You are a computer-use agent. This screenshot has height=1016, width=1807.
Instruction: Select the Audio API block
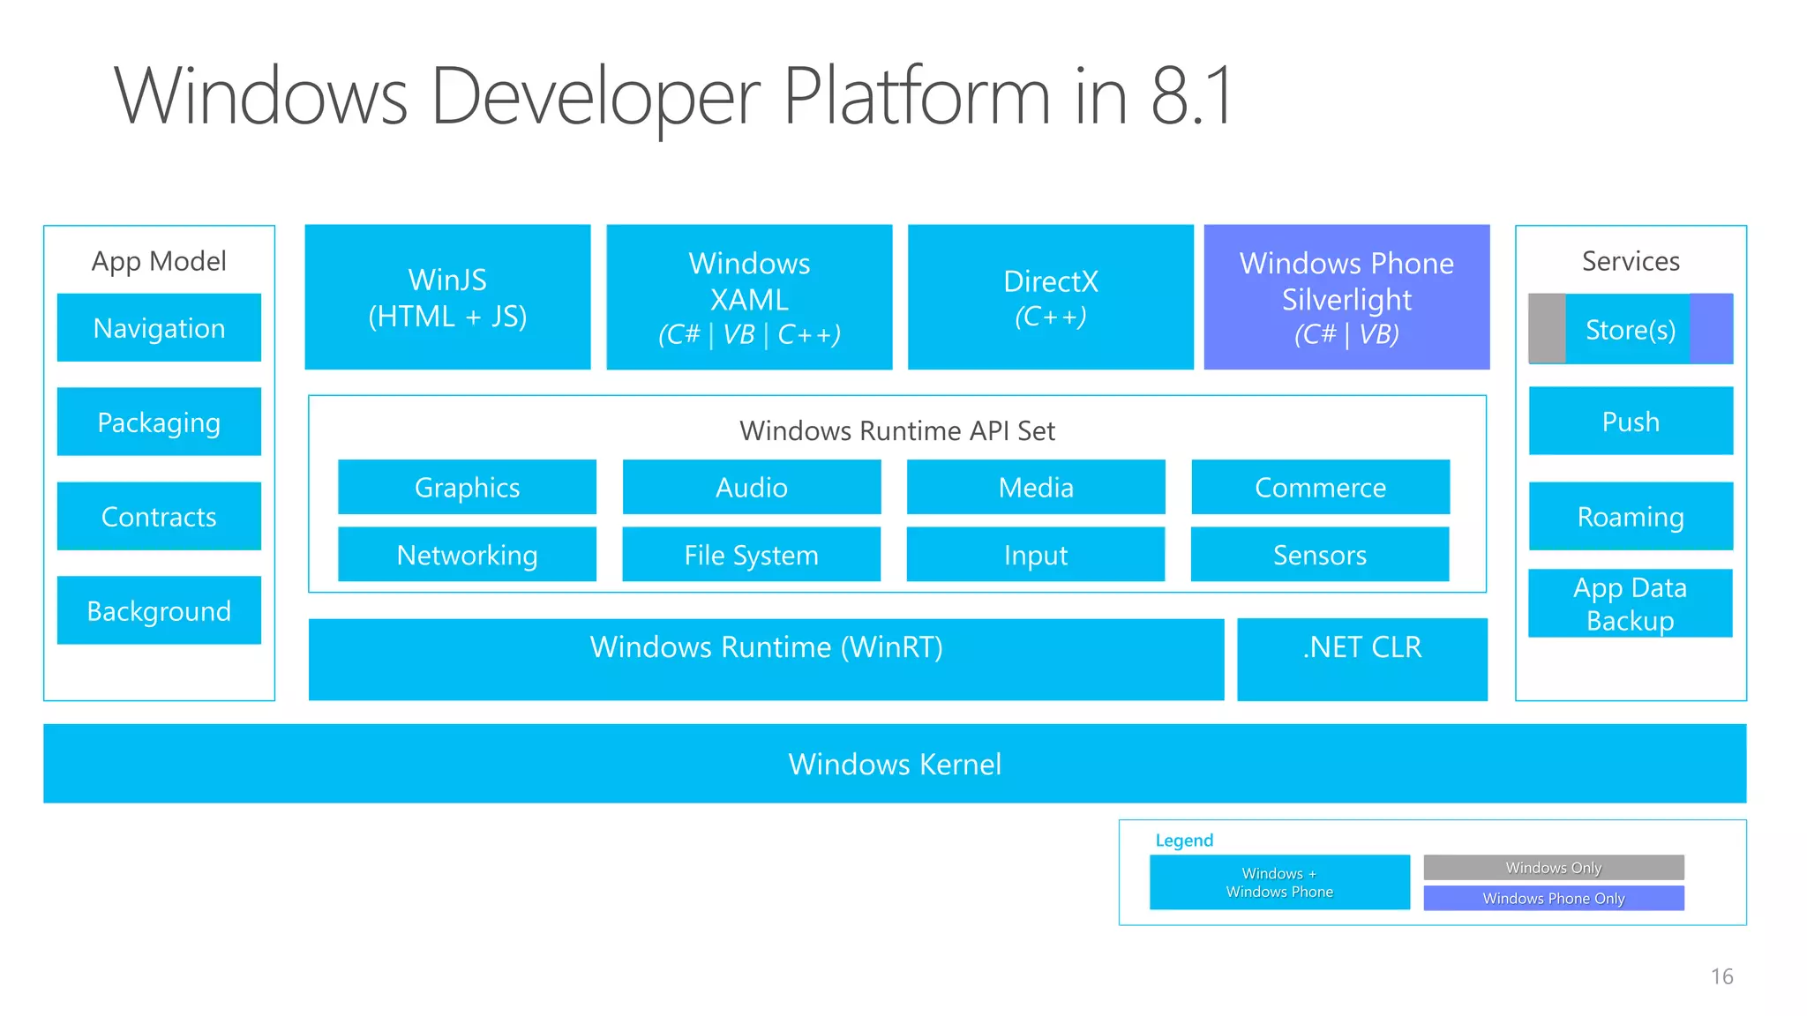(752, 487)
